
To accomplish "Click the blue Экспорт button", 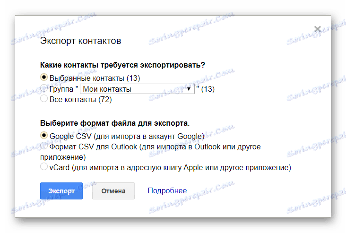I will 61,191.
